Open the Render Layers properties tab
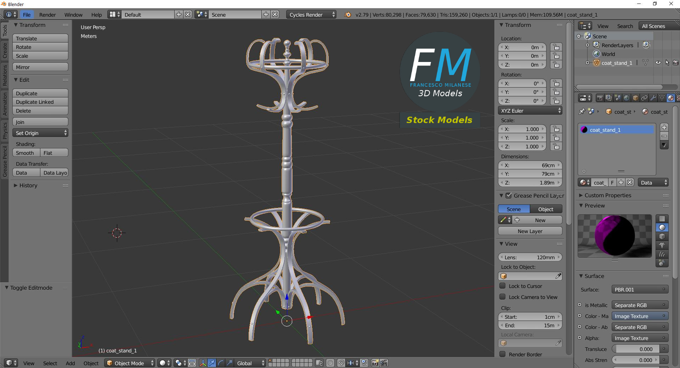 [x=609, y=98]
